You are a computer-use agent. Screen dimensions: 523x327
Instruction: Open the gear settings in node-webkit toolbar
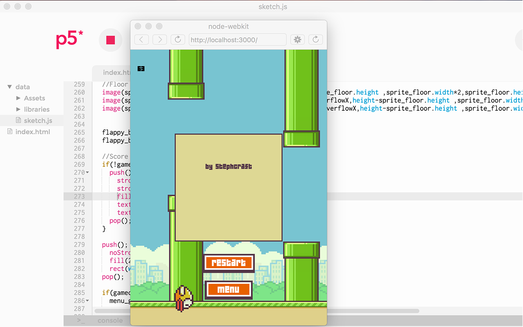click(x=297, y=40)
